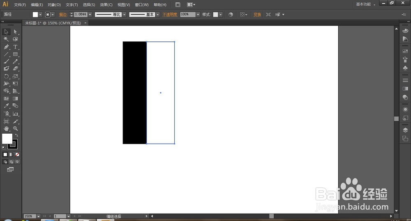Select the Eraser tool

tap(15, 68)
